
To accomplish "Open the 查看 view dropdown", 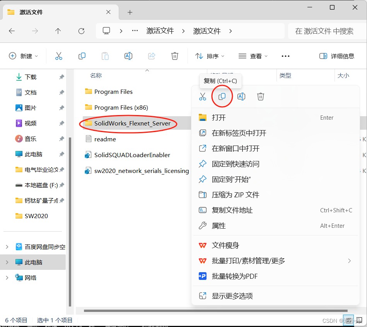I will click(253, 56).
